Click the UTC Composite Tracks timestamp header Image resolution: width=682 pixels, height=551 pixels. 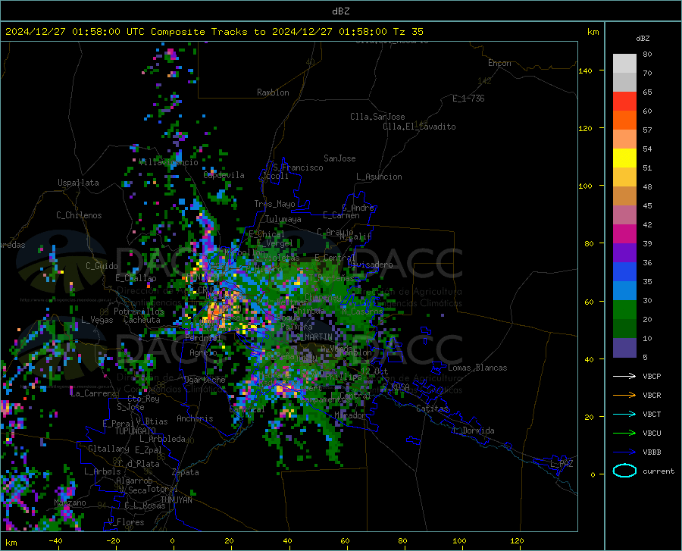pyautogui.click(x=214, y=32)
